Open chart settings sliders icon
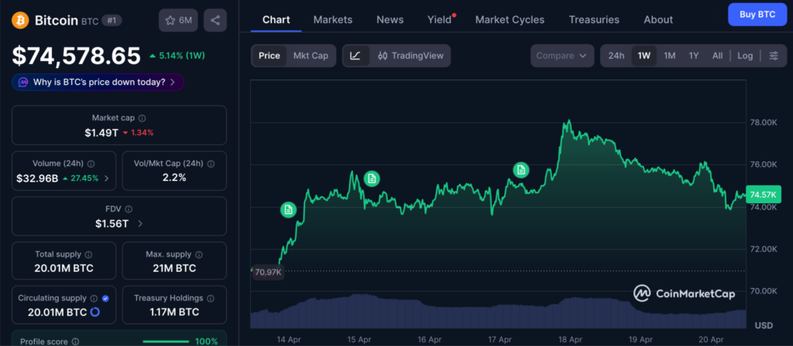 [x=773, y=56]
